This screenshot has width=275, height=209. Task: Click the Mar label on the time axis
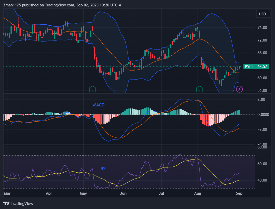click(x=7, y=193)
